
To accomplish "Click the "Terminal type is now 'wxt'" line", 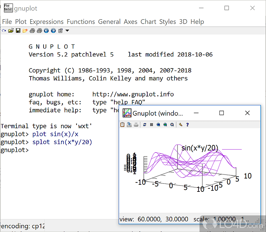I will coord(46,126).
